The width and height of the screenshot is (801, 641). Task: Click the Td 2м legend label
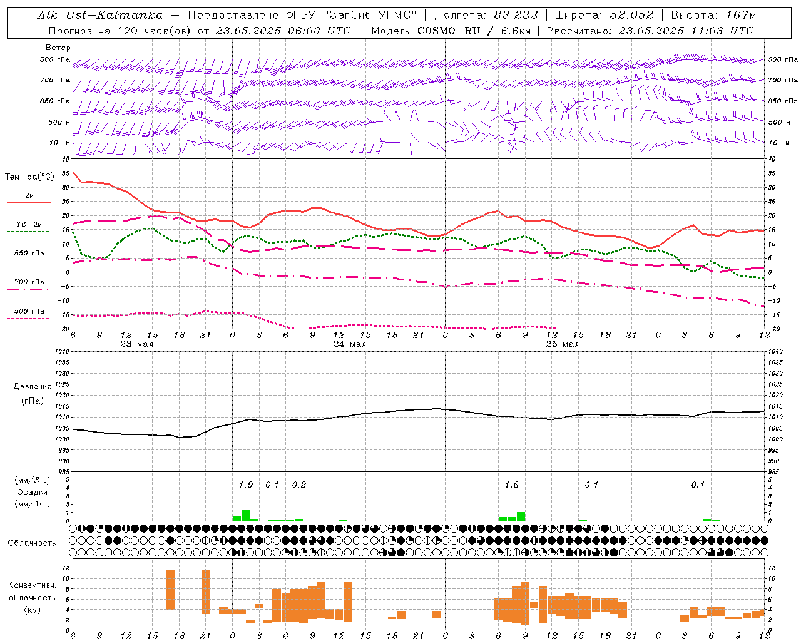pos(29,224)
